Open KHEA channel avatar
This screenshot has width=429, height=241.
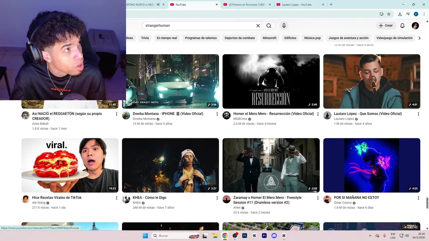pyautogui.click(x=126, y=199)
